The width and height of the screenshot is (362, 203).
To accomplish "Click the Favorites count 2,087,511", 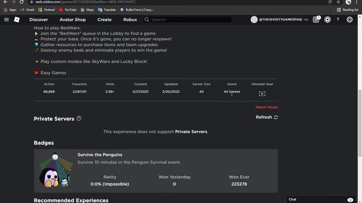I will [x=79, y=91].
